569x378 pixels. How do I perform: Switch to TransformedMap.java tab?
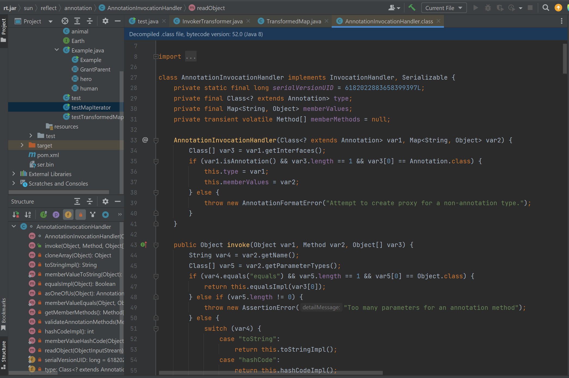293,21
